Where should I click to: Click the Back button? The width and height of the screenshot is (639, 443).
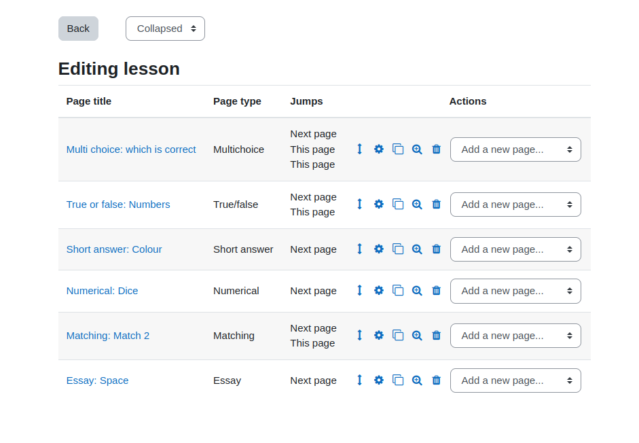point(78,29)
